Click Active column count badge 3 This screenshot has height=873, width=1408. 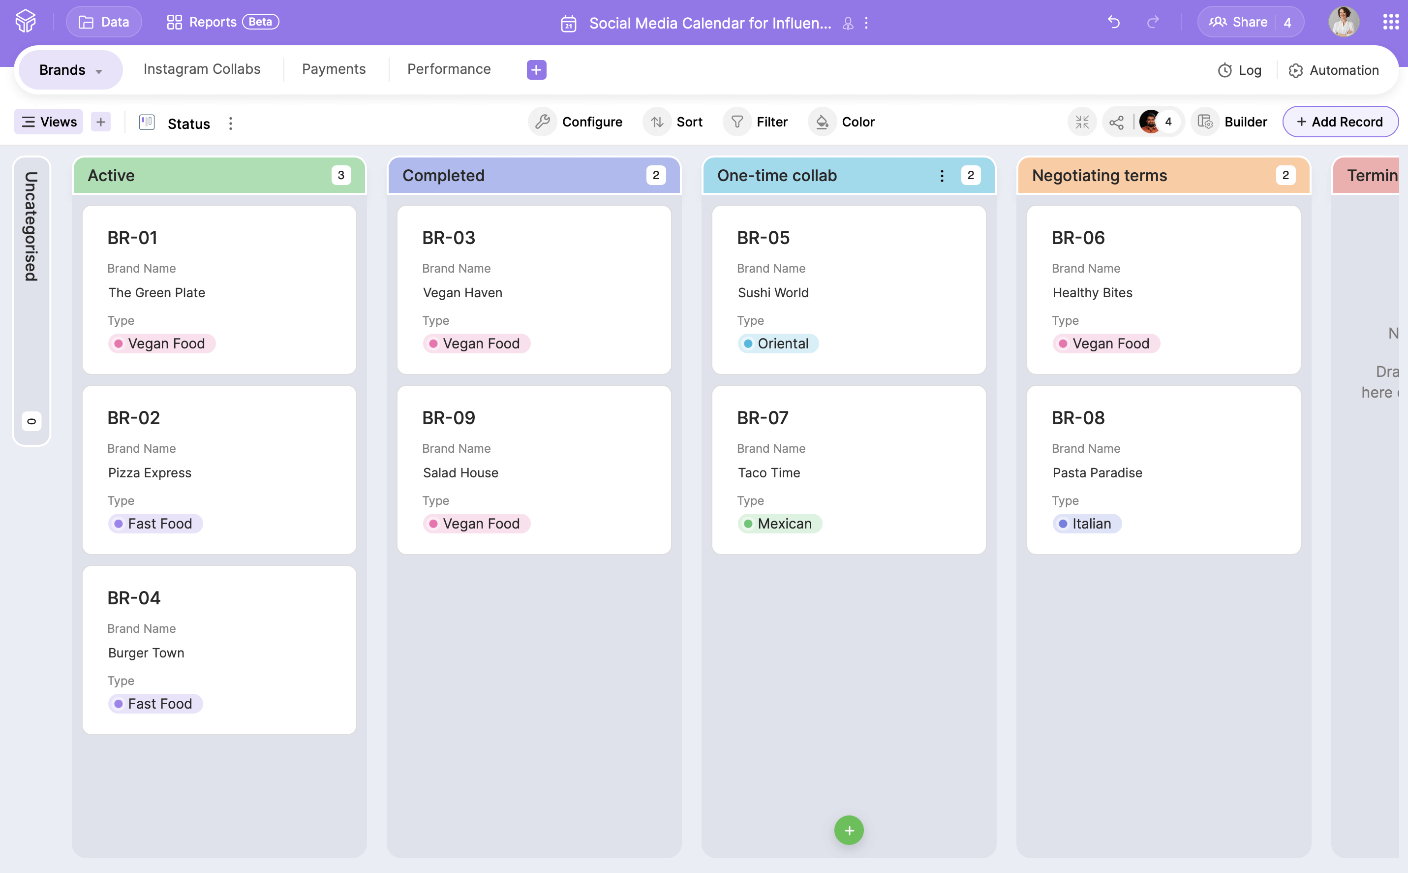point(341,176)
